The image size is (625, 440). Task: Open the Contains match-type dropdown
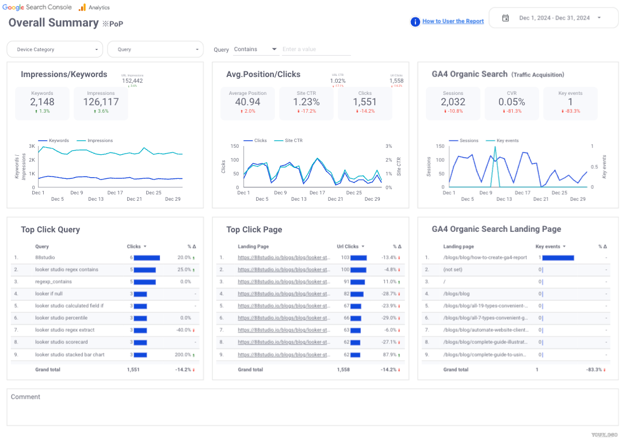point(256,49)
